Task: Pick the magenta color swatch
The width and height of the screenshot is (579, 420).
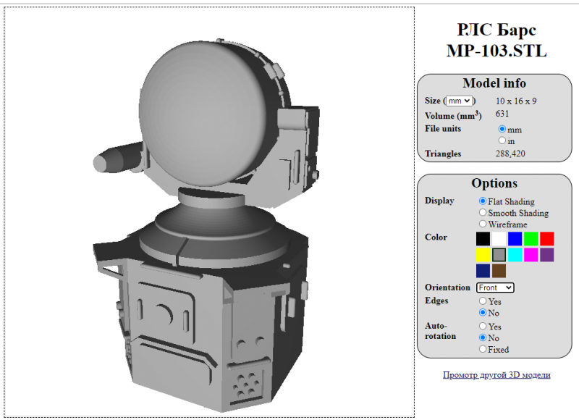Action: (531, 255)
